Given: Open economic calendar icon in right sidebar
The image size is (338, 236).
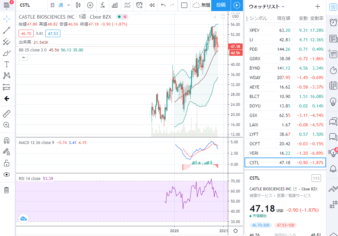Looking at the screenshot, I should [x=333, y=85].
